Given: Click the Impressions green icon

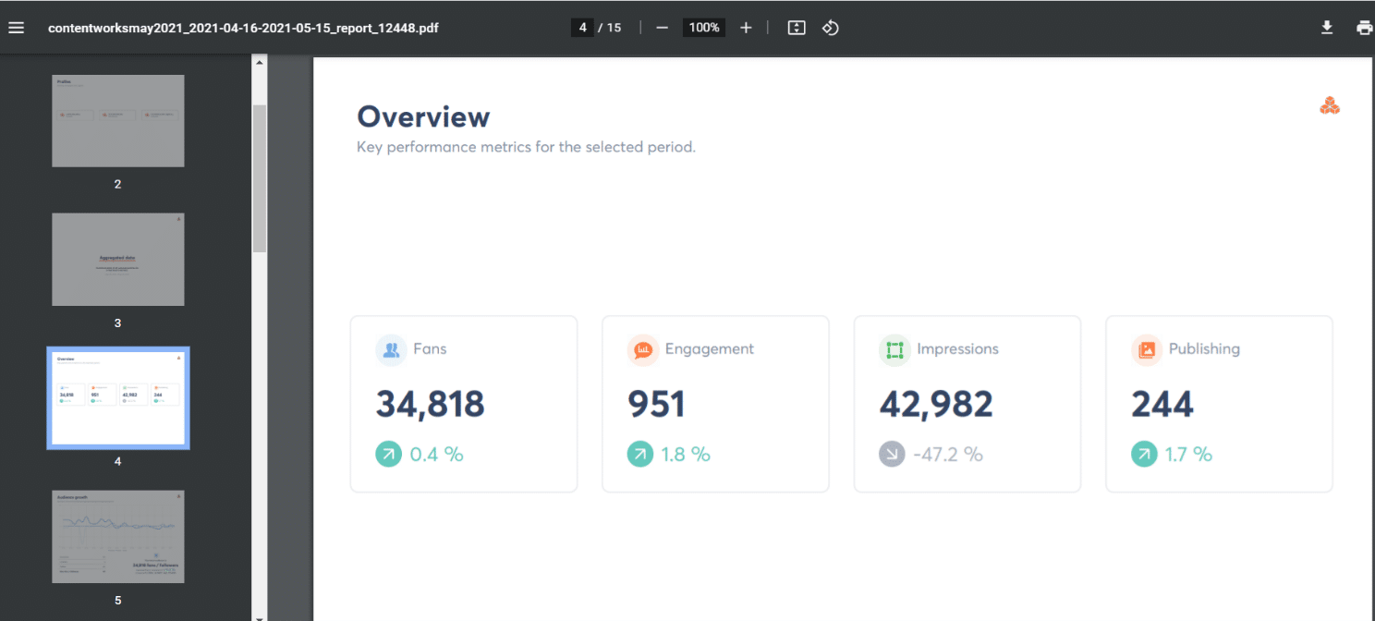Looking at the screenshot, I should [x=894, y=350].
